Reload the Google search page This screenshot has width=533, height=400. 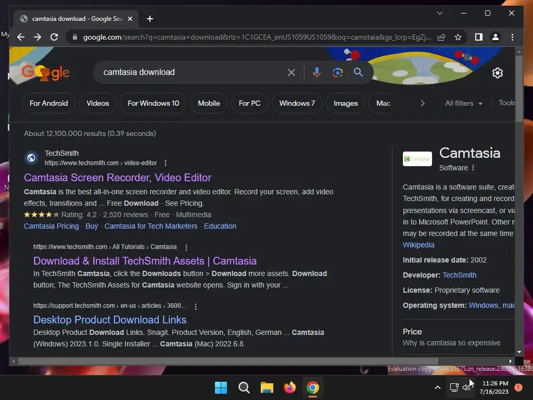(x=54, y=37)
